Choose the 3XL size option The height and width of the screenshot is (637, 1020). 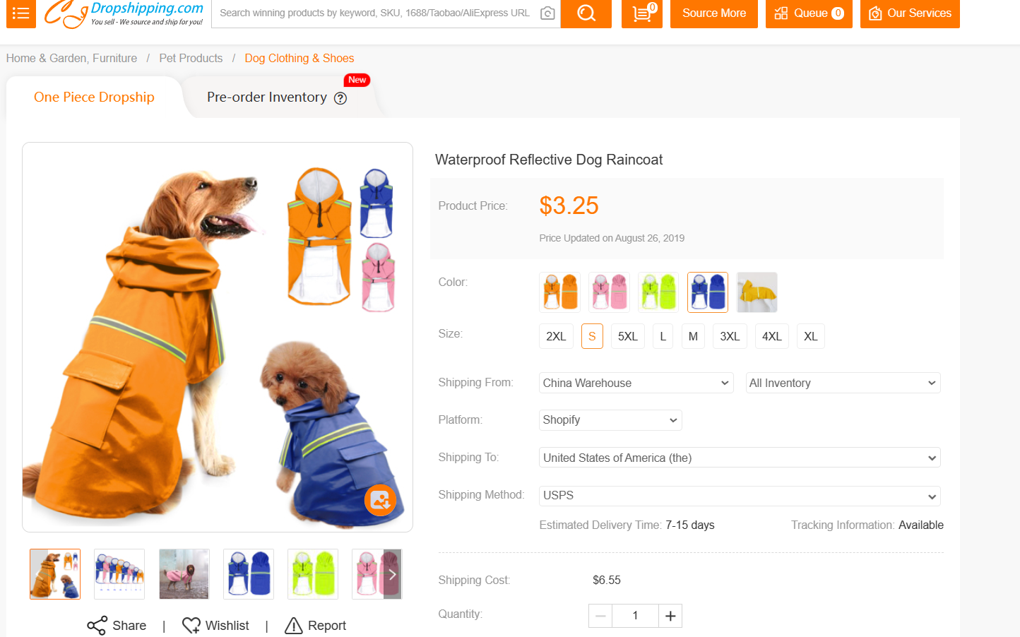pyautogui.click(x=730, y=336)
